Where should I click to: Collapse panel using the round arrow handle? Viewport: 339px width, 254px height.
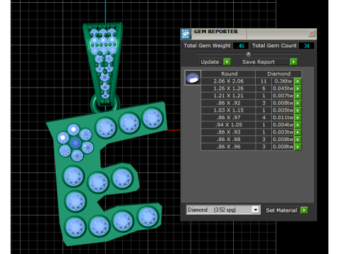point(249,54)
